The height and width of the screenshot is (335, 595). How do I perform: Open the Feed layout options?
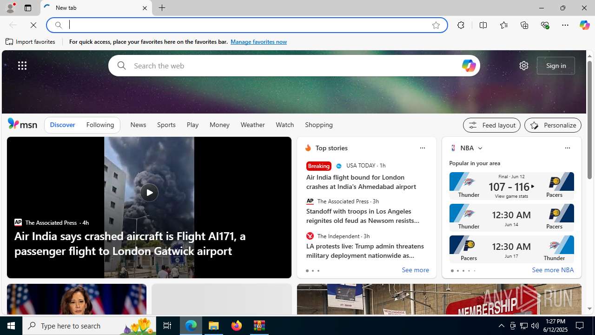click(x=492, y=125)
